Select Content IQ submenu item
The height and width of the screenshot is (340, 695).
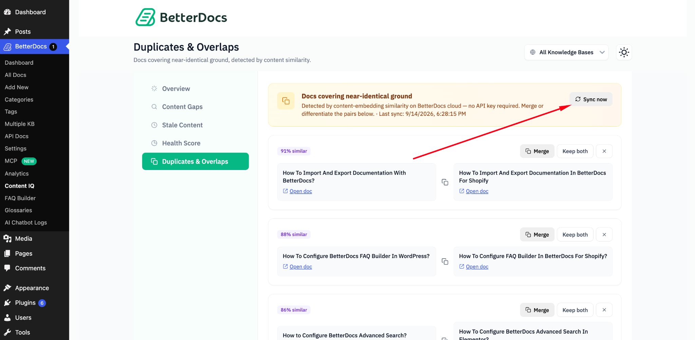(x=20, y=186)
